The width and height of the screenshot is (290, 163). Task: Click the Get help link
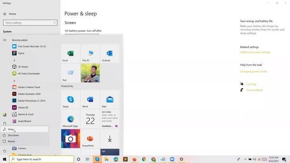[251, 84]
